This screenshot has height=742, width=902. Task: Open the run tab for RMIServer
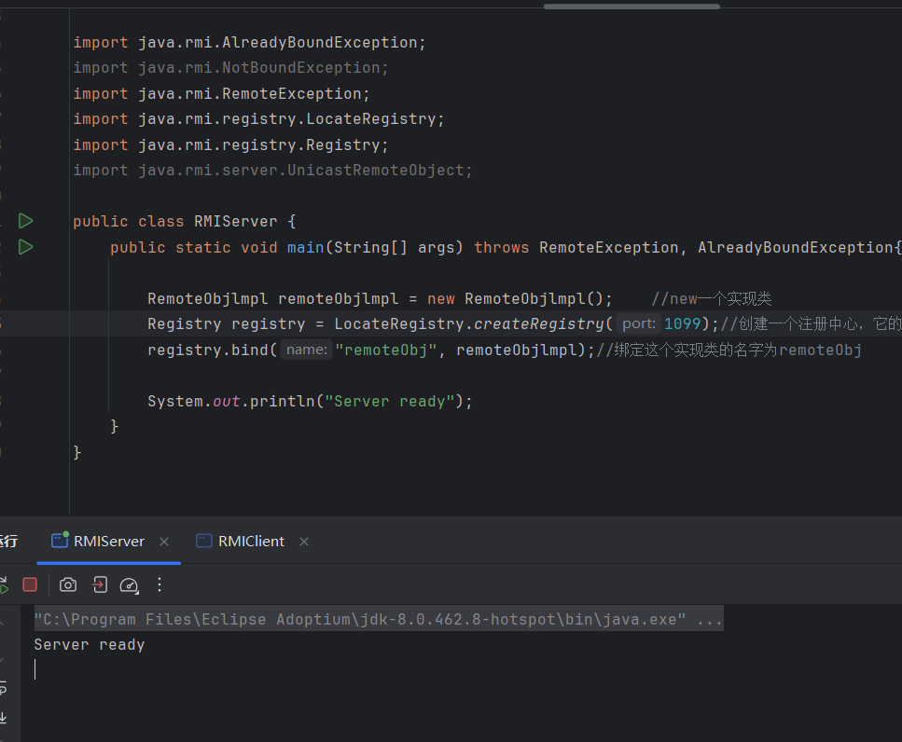108,542
